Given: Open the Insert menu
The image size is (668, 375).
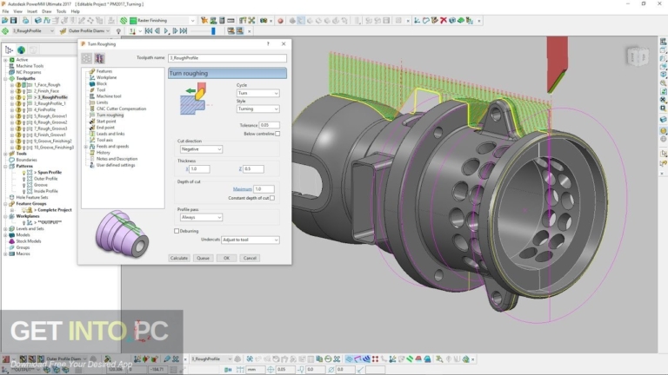Looking at the screenshot, I should pyautogui.click(x=32, y=11).
